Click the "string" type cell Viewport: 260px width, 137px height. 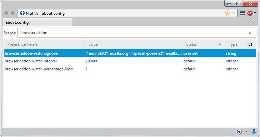pos(231,53)
